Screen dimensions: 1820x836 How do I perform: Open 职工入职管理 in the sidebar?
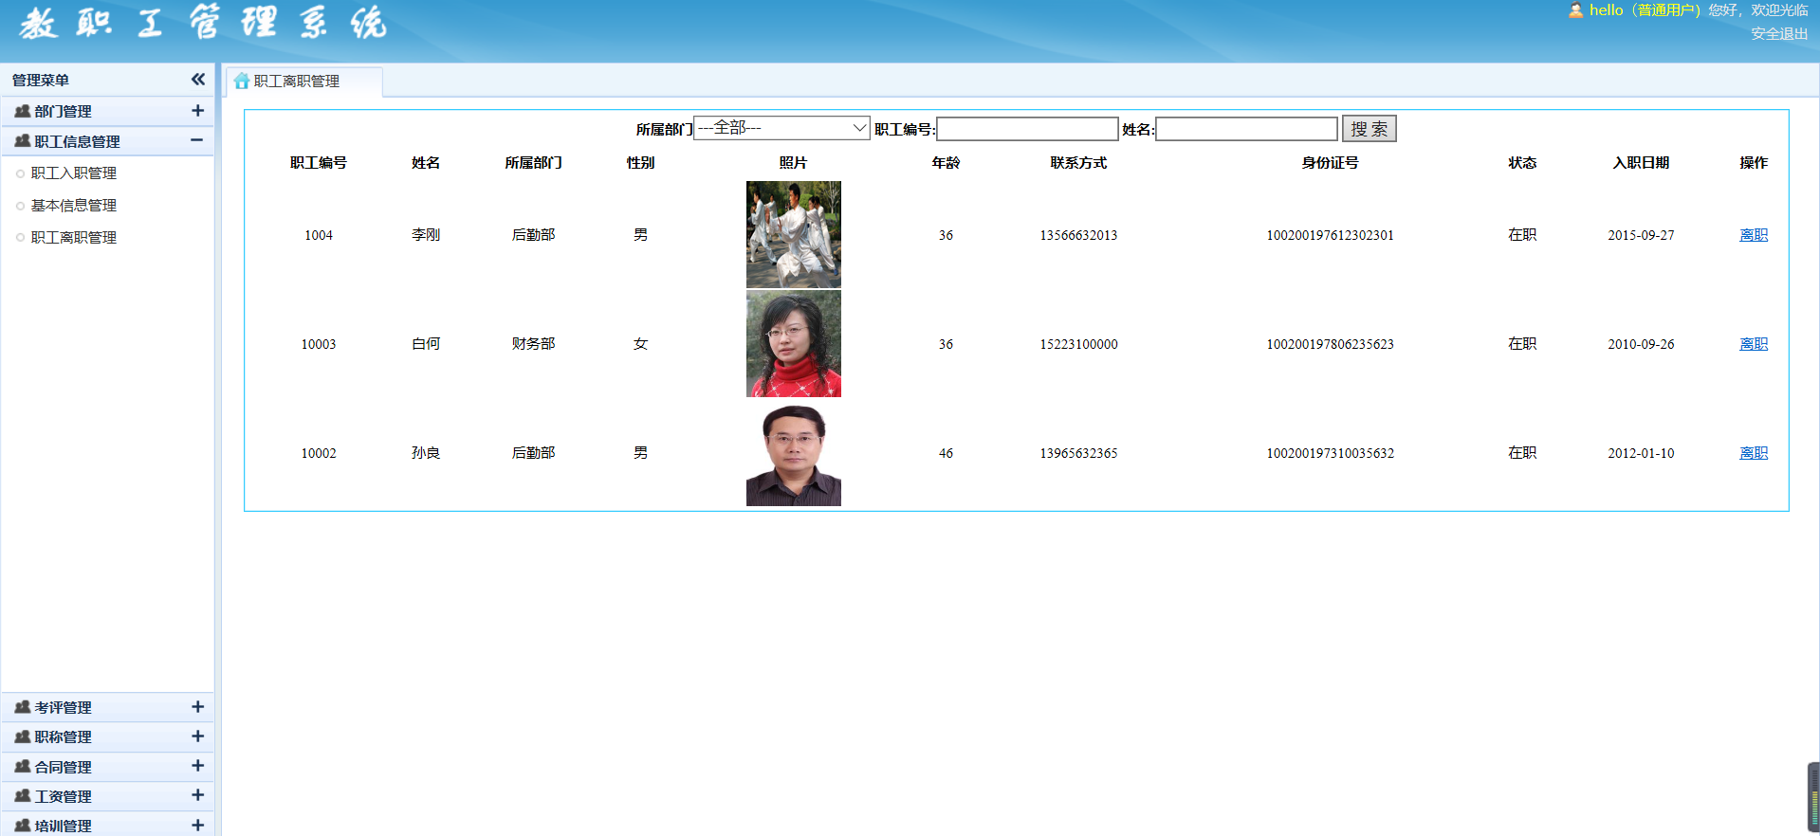click(74, 173)
